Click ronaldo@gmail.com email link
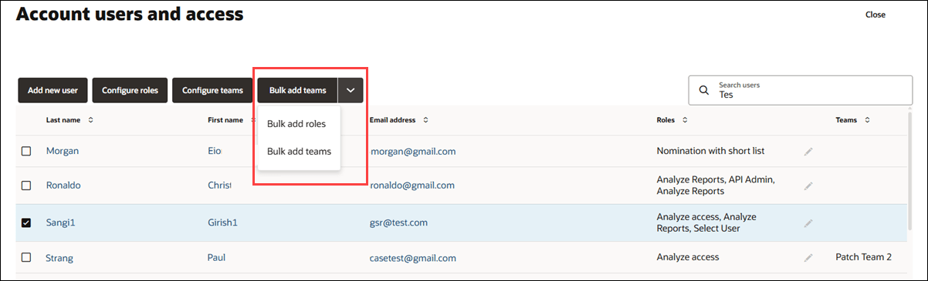 (x=412, y=186)
